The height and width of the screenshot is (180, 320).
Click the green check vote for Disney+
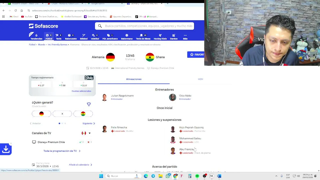[80, 142]
